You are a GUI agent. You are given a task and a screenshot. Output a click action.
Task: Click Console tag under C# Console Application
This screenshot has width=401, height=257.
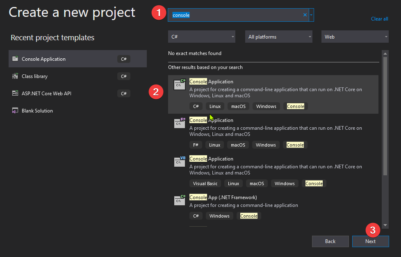(295, 106)
